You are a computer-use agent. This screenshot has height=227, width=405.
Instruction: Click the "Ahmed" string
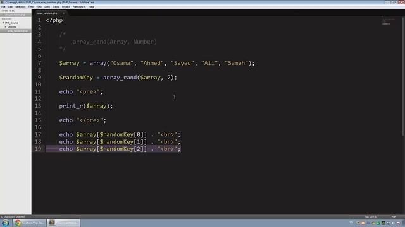152,63
